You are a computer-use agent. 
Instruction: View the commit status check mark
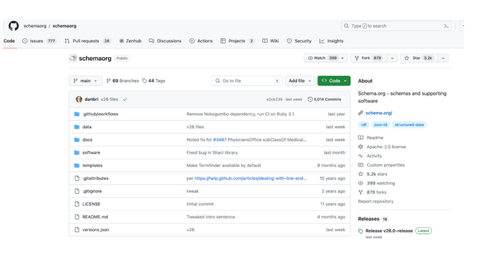click(x=125, y=100)
